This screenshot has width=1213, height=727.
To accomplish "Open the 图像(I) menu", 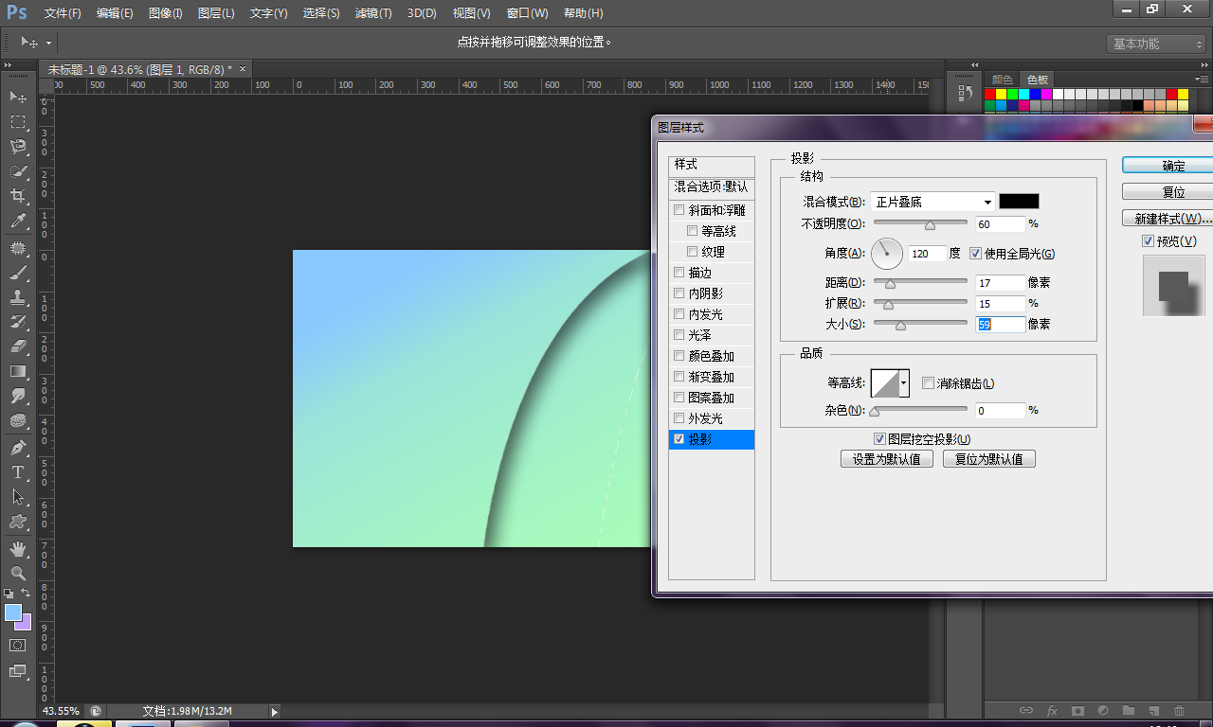I will 166,13.
